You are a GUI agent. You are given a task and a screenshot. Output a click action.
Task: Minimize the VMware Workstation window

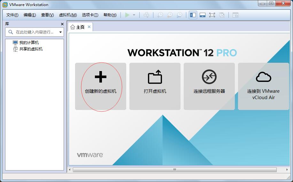(x=263, y=4)
